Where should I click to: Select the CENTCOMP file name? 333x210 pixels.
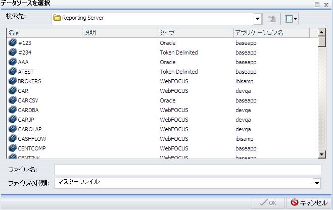point(32,148)
